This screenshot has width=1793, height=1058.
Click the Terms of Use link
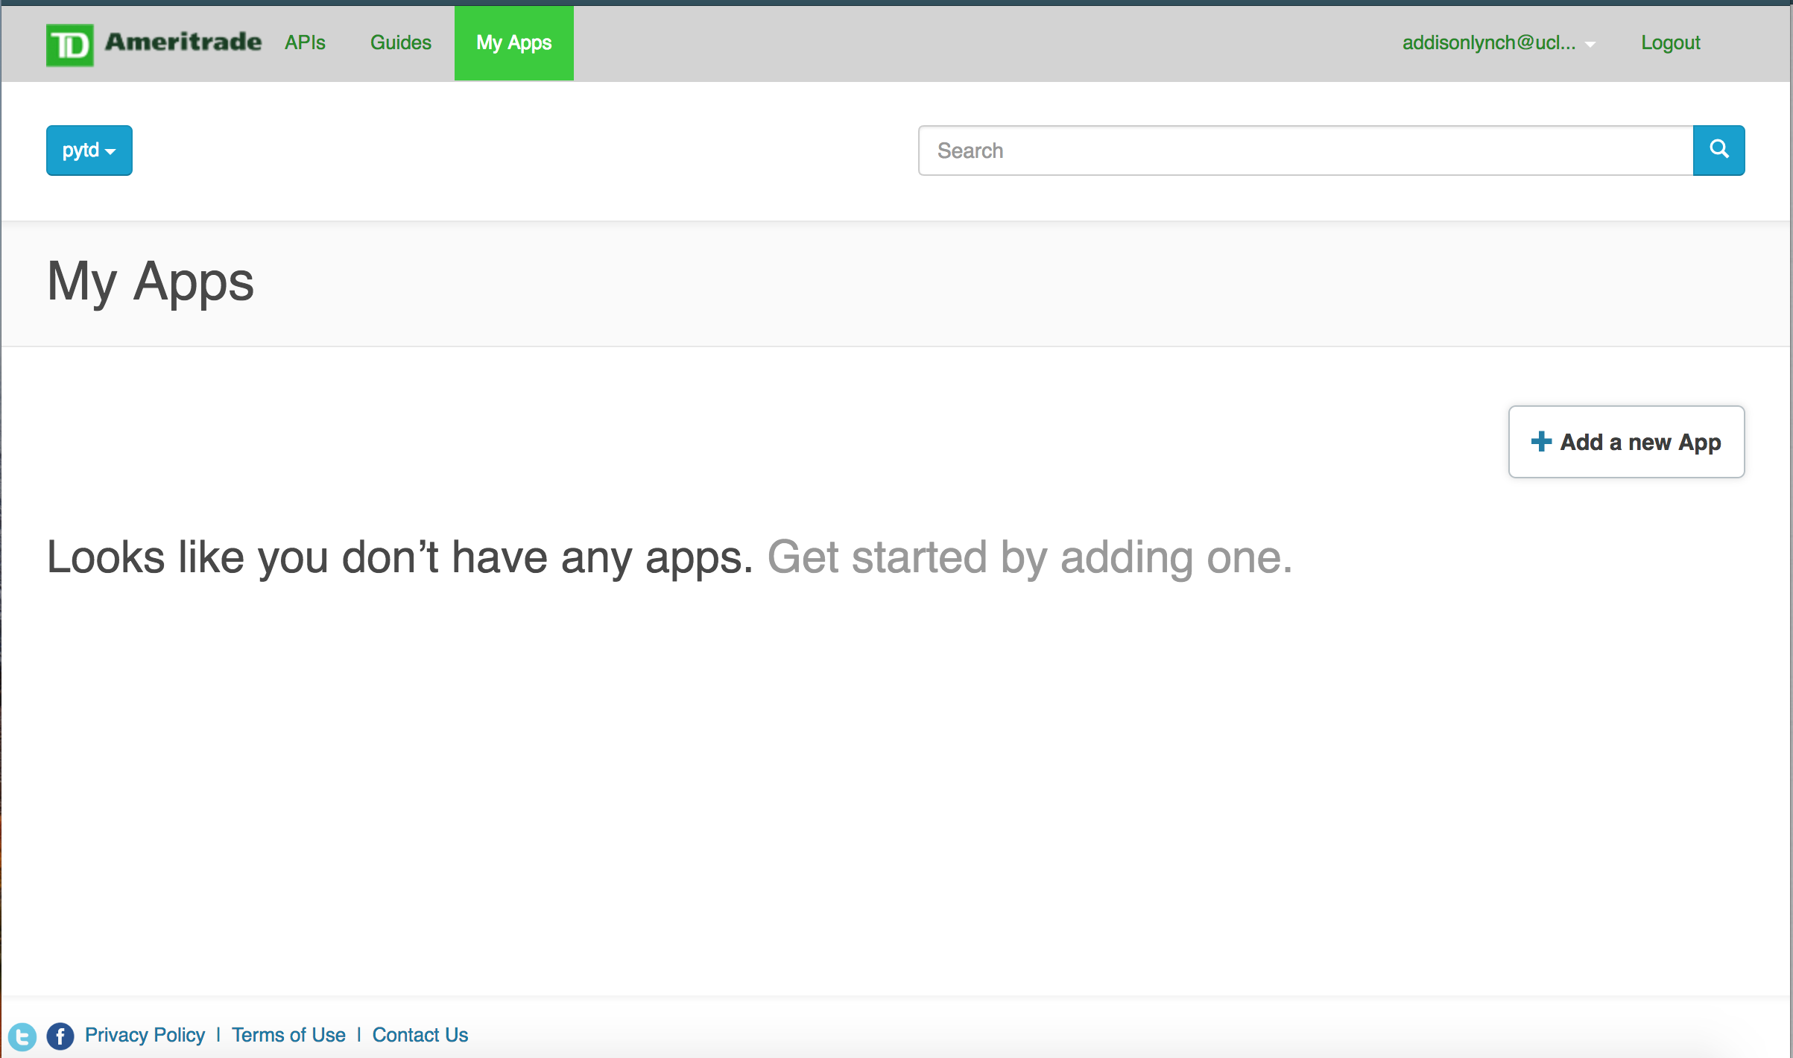click(288, 1034)
